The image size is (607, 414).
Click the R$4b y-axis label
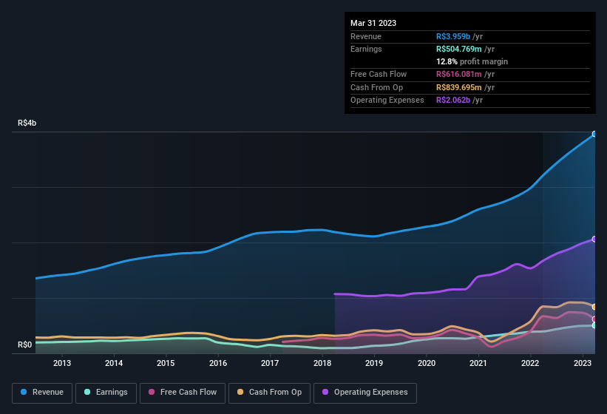27,123
